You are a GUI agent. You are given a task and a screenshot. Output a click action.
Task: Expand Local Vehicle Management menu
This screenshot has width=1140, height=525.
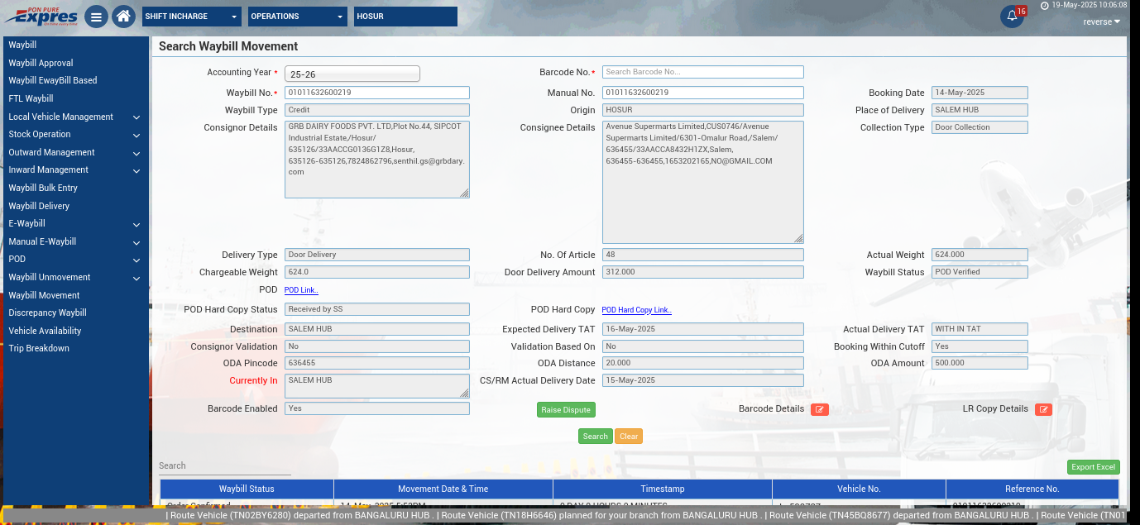pyautogui.click(x=75, y=117)
